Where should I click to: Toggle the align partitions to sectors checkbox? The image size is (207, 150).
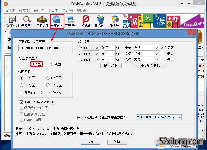tap(79, 117)
